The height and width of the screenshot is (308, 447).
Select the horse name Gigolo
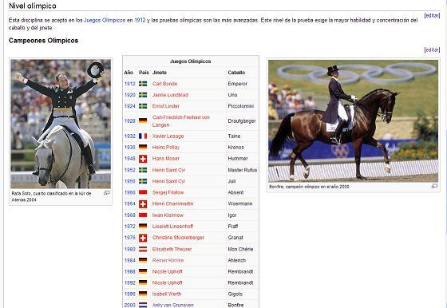[x=235, y=294]
